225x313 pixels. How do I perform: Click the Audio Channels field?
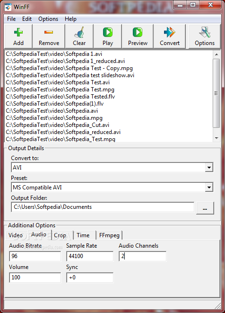pos(142,256)
